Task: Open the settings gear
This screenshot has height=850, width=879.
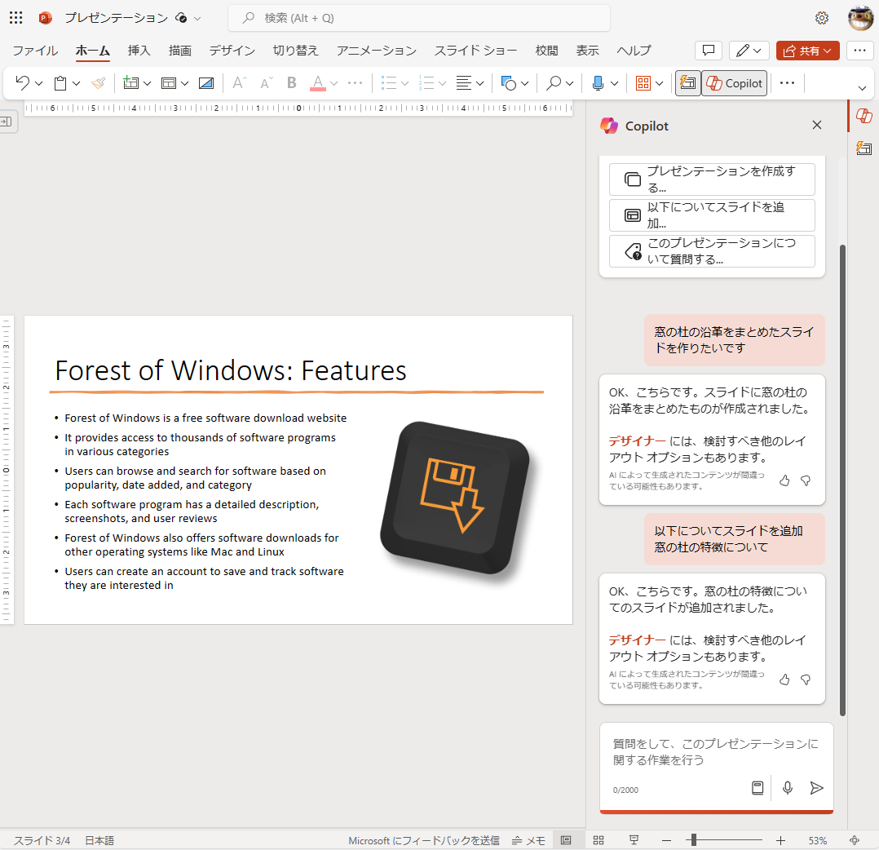Action: [x=821, y=18]
